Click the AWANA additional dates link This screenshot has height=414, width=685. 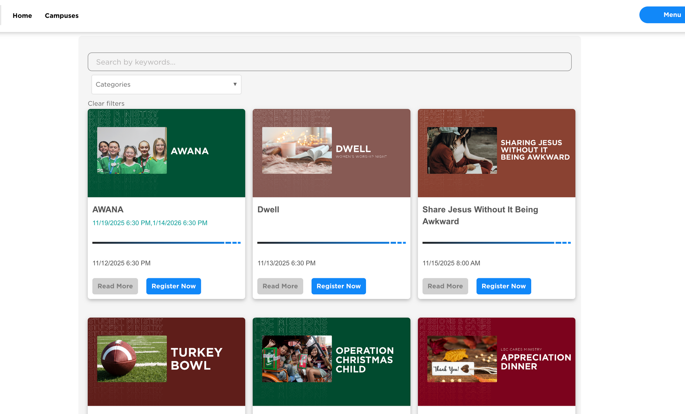pos(150,223)
